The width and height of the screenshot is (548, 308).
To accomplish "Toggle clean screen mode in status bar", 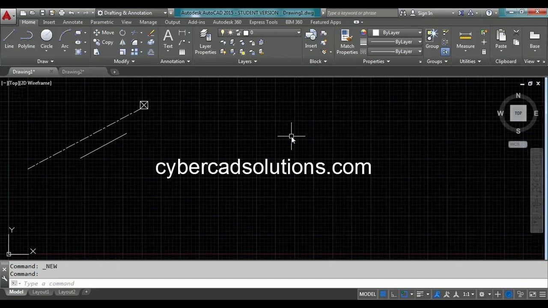I will [533, 294].
